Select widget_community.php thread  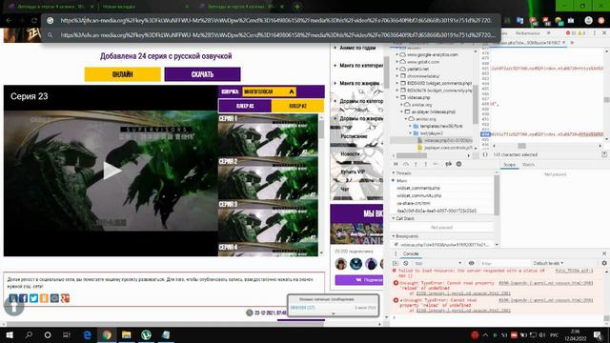click(419, 195)
